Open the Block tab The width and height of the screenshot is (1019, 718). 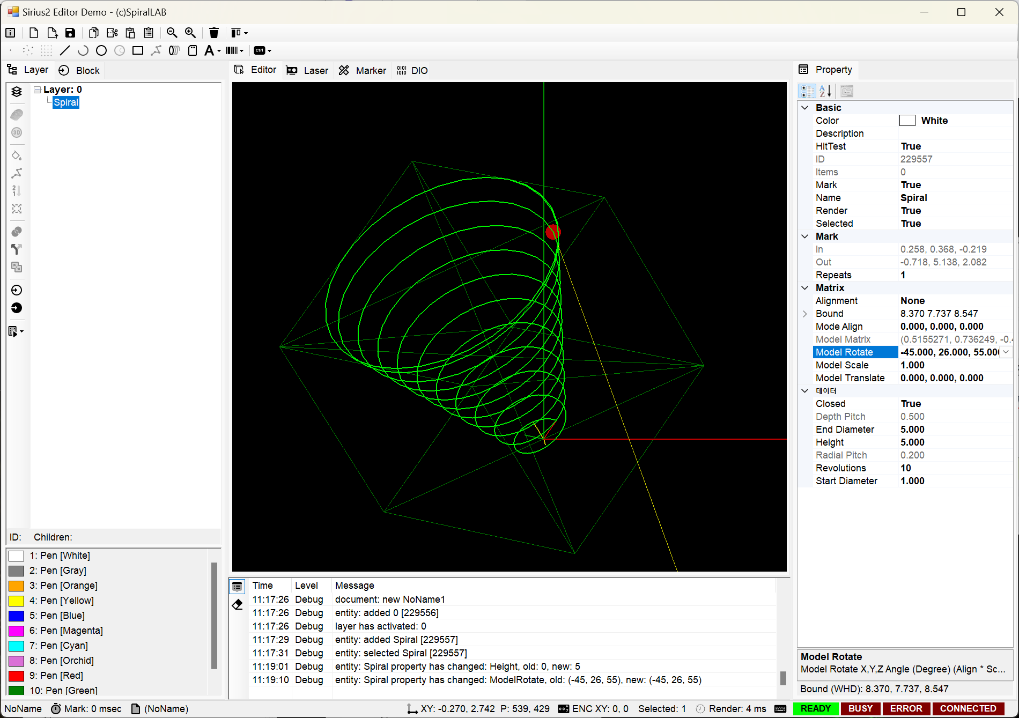79,70
